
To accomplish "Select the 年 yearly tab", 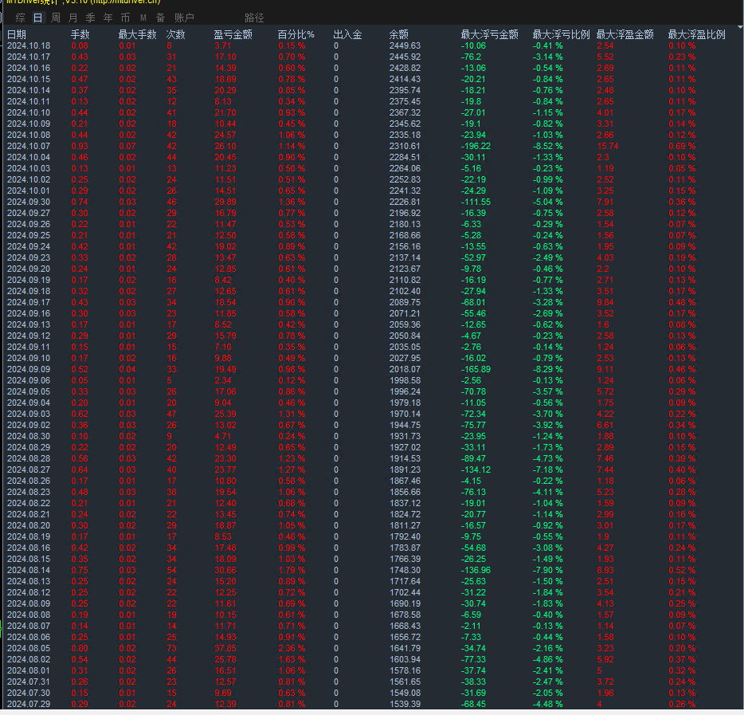I will [108, 18].
